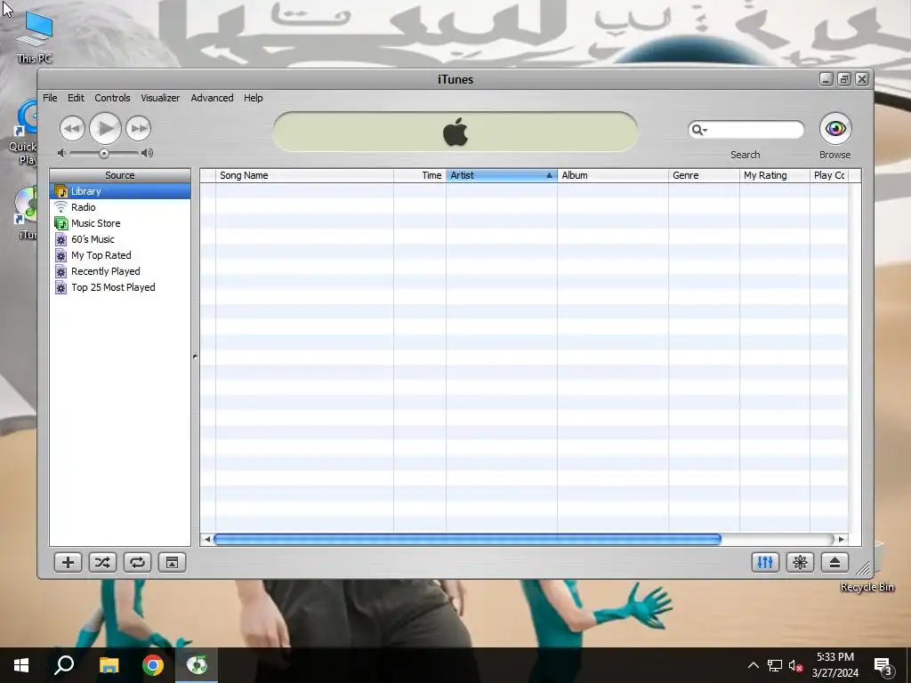Viewport: 911px width, 683px height.
Task: Sort by Time column header
Action: click(420, 175)
